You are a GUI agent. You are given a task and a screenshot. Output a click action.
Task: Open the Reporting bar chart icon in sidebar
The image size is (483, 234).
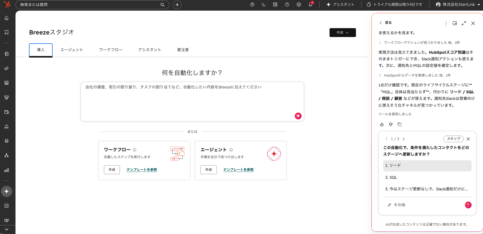7,170
